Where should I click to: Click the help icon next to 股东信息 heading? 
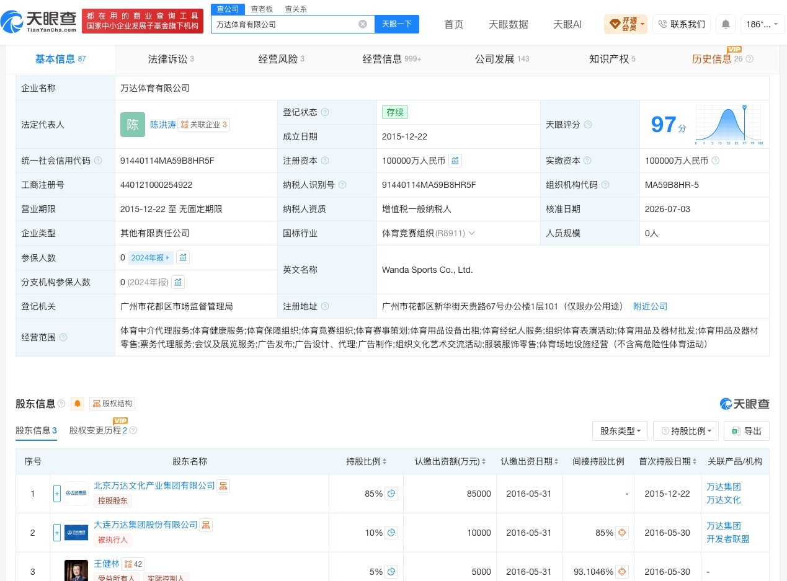(61, 404)
